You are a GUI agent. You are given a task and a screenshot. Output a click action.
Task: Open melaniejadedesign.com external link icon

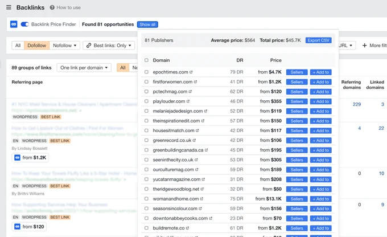[x=206, y=111]
